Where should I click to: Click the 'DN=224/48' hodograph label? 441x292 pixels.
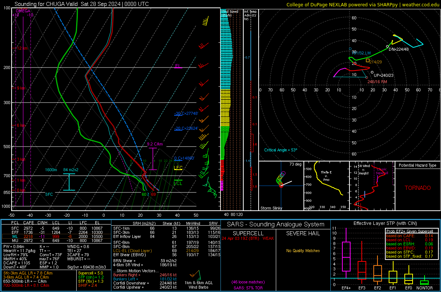(398, 49)
